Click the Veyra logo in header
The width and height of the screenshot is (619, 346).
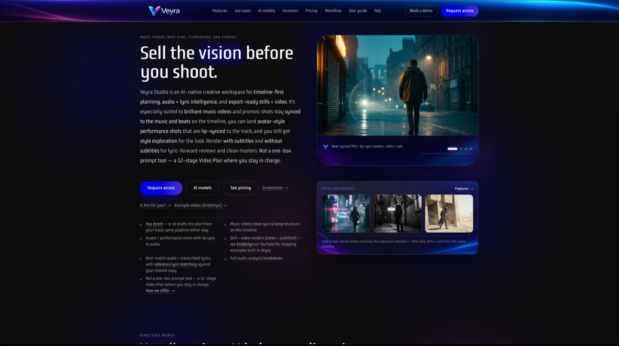click(164, 11)
